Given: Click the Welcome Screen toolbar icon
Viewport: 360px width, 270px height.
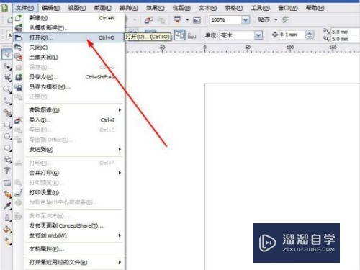Looking at the screenshot, I should click(197, 19).
